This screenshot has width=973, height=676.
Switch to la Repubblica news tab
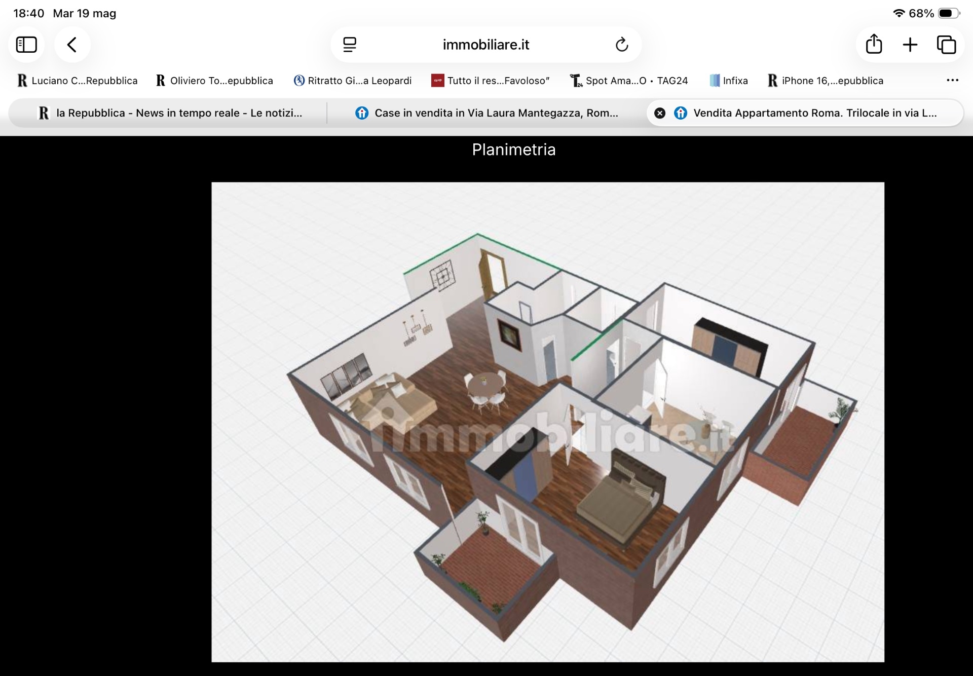tap(170, 113)
